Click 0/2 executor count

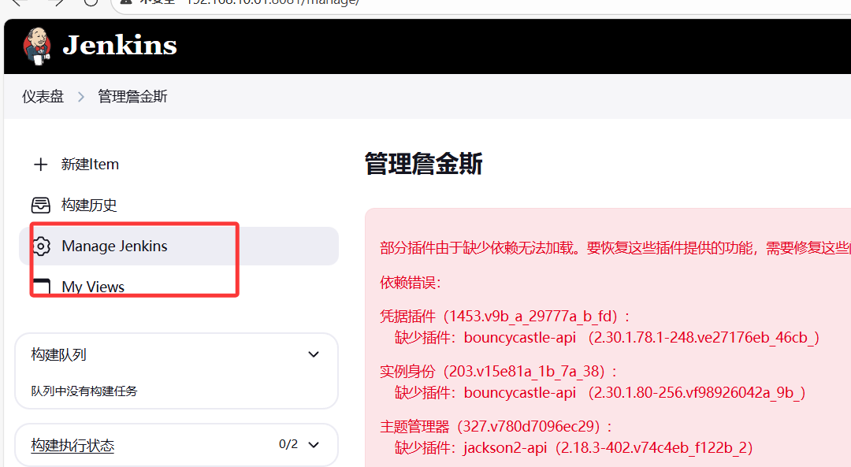tap(288, 444)
